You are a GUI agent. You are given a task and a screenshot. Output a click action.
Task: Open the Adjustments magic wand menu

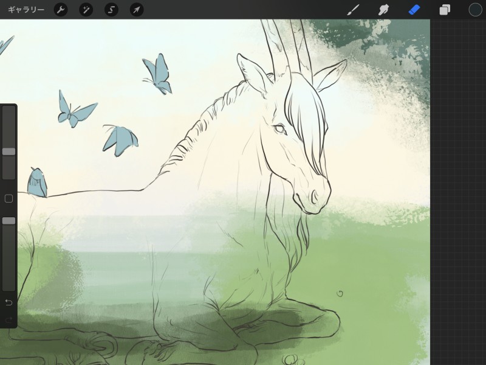(x=86, y=10)
